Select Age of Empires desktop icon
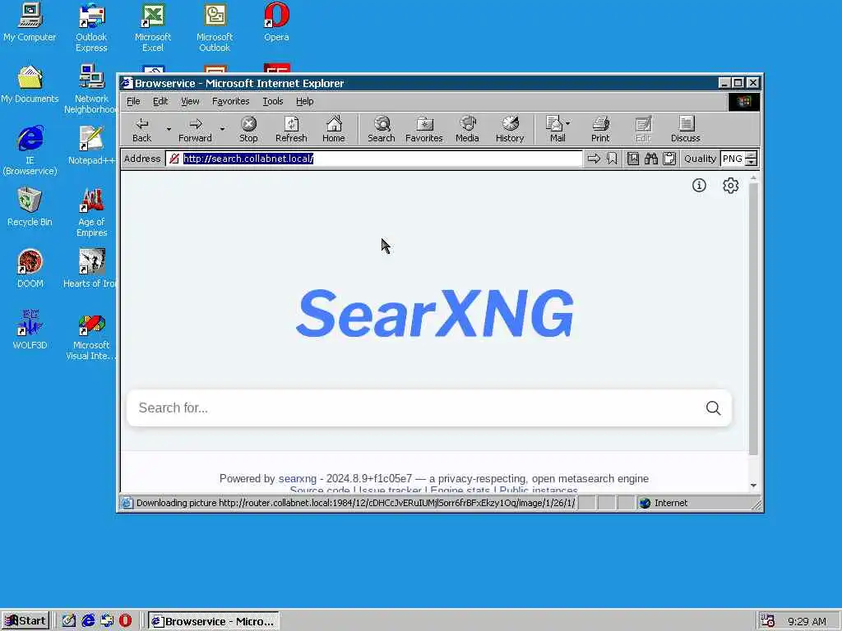Screen dimensions: 842x631 91,213
